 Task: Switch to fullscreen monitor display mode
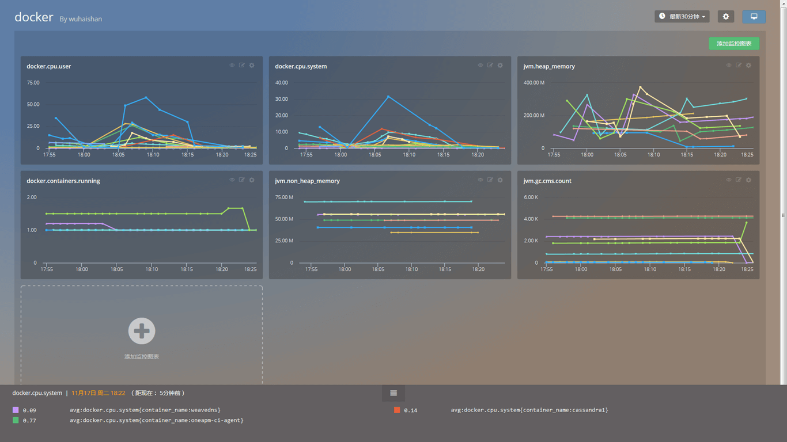click(754, 17)
